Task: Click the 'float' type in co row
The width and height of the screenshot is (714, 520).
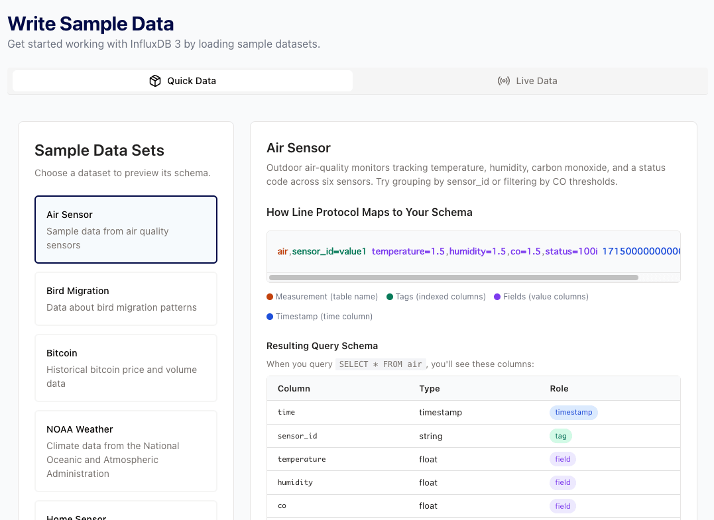Action: coord(428,506)
